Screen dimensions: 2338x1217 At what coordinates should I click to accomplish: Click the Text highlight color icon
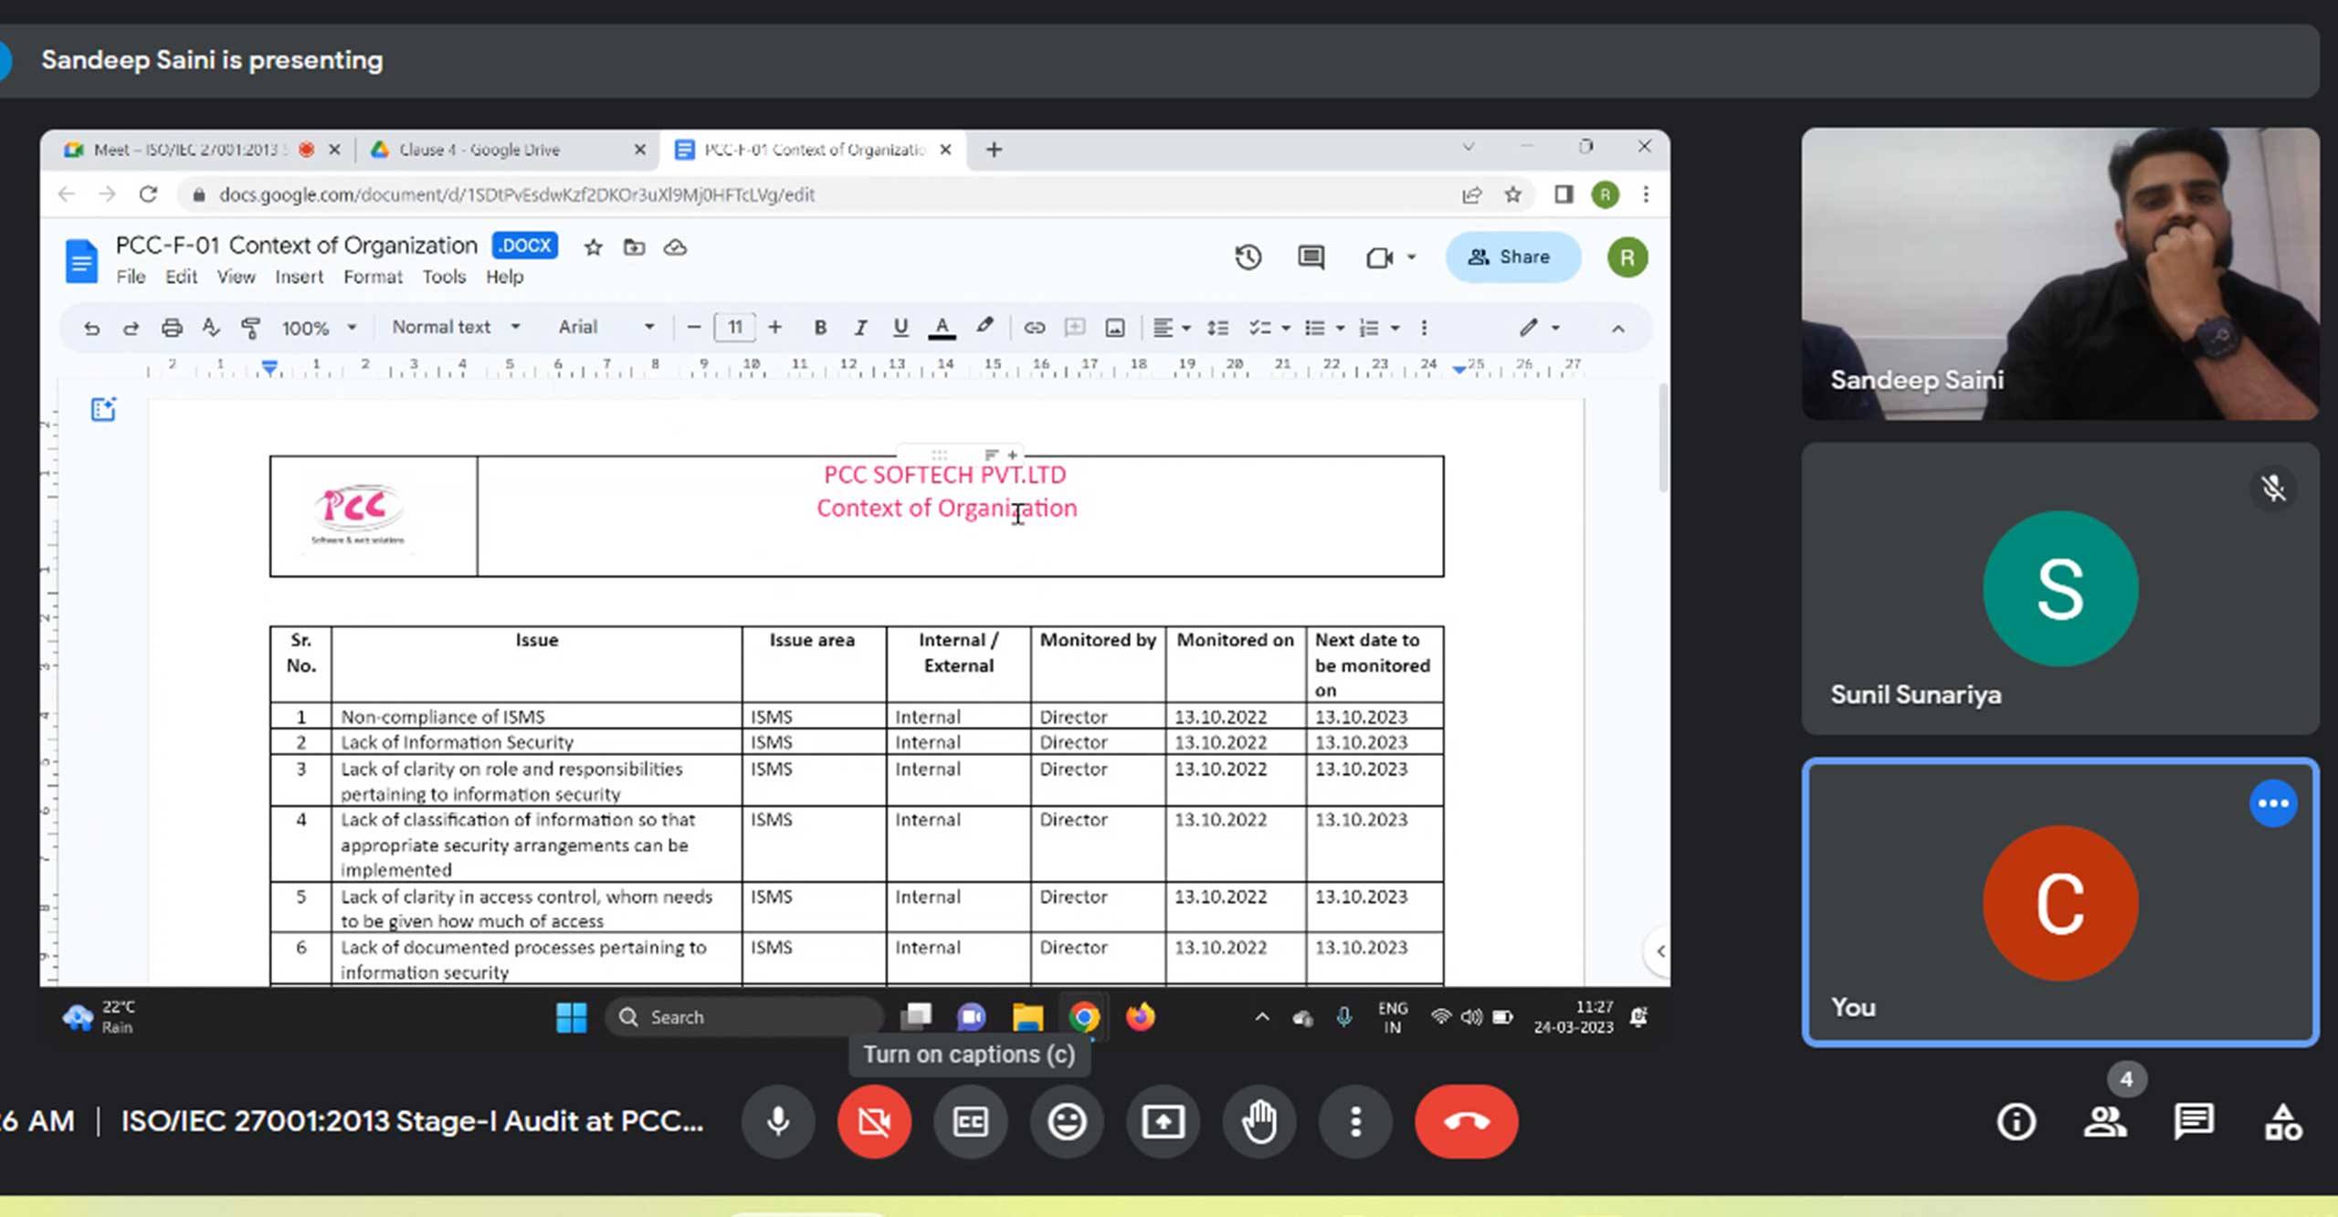pos(984,326)
